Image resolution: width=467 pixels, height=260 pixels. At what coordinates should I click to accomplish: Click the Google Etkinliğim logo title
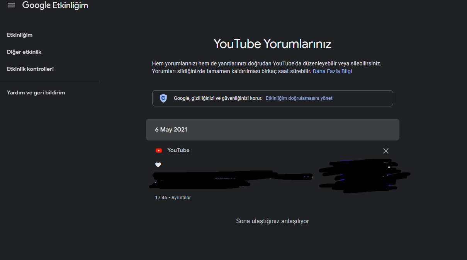(x=55, y=5)
